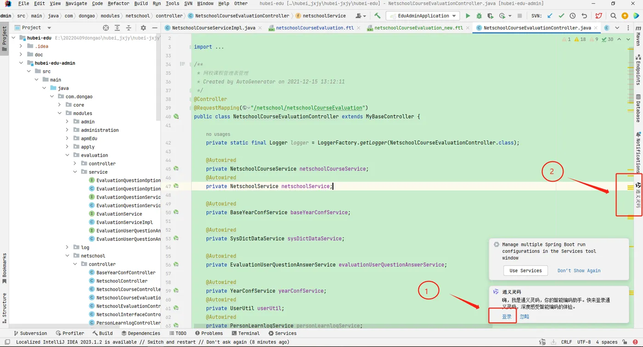The height and width of the screenshot is (347, 643).
Task: Click the JetBrains Toolbox-style colorful icon top right
Action: pos(636,16)
